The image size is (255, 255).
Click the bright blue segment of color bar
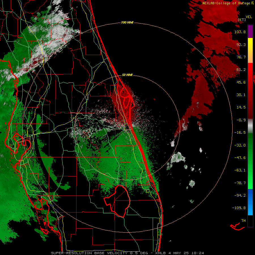pos(250,202)
